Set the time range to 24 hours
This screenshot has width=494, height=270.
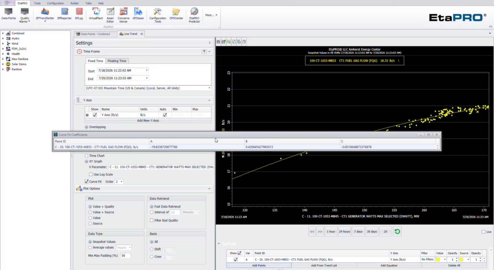(x=344, y=231)
